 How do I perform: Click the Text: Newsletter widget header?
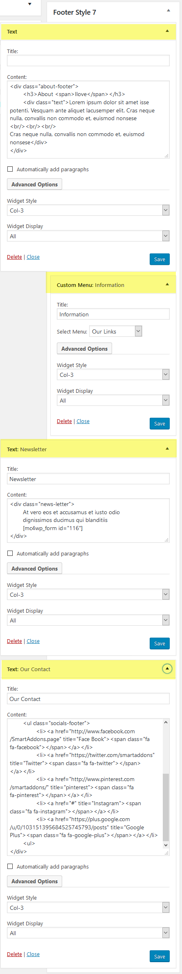click(88, 449)
